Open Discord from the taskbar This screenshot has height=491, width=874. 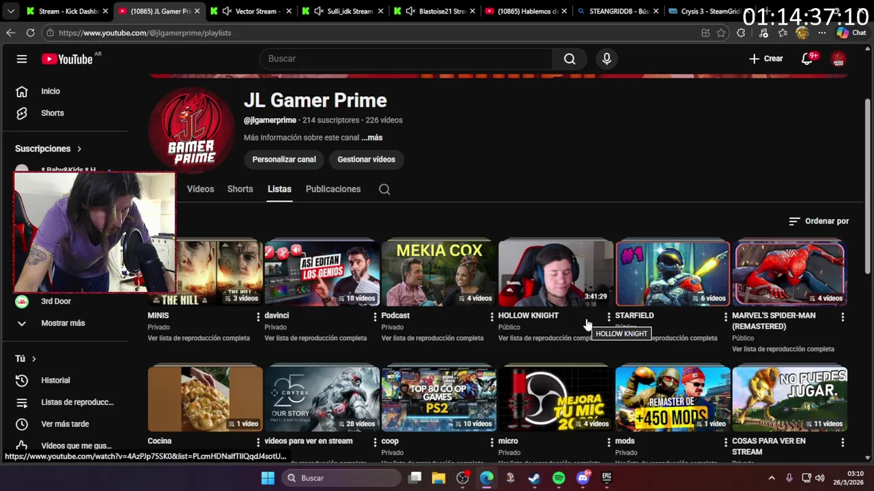(x=582, y=478)
